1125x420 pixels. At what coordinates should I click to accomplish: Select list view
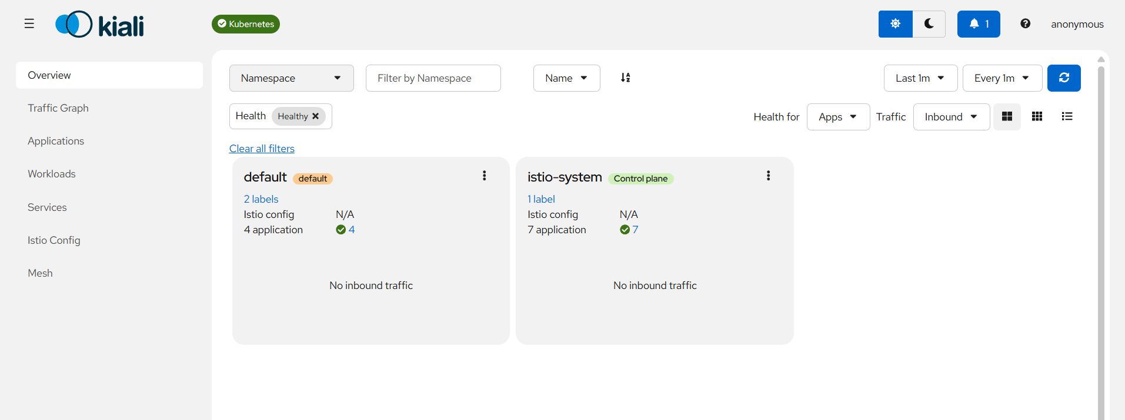(x=1067, y=116)
